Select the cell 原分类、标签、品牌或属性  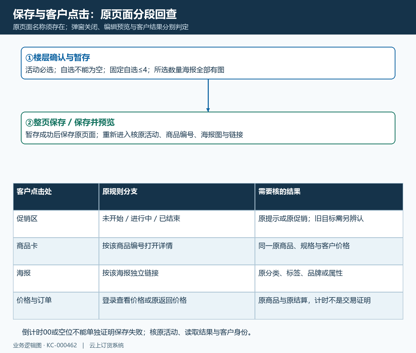tap(329, 279)
